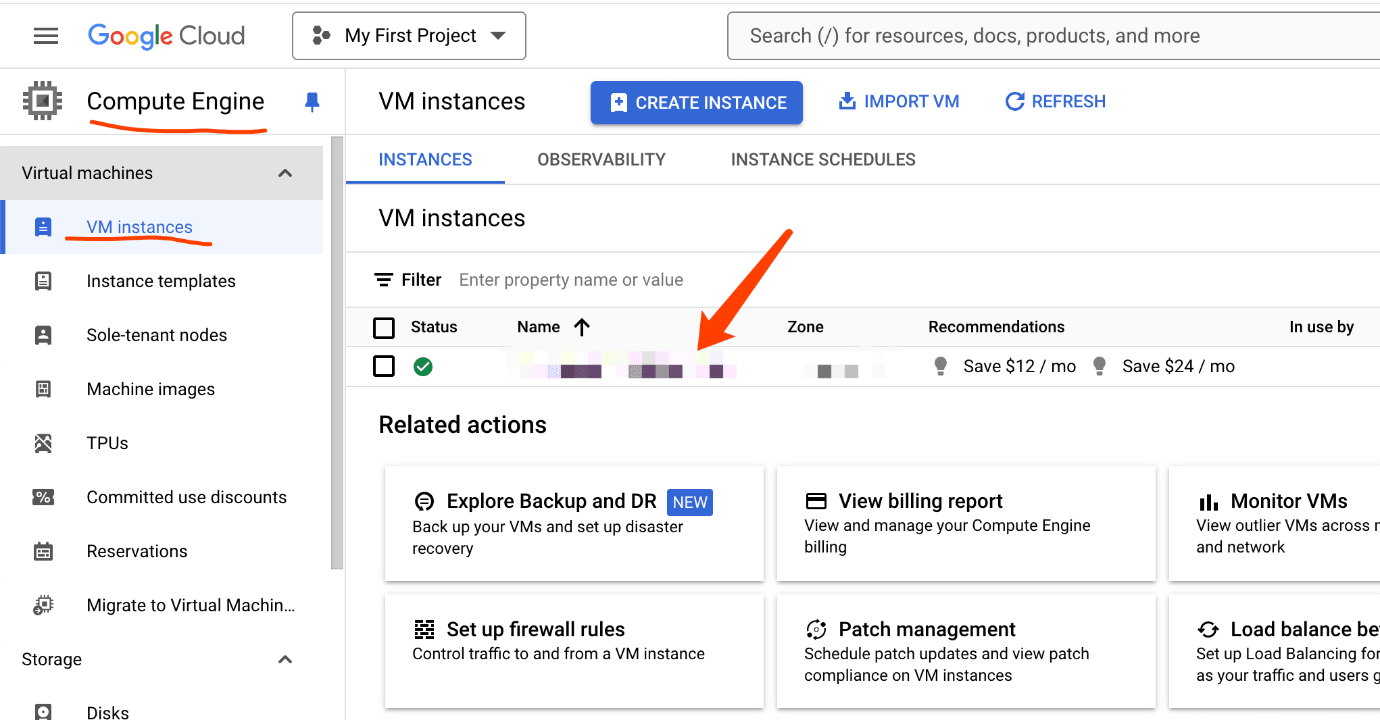The image size is (1380, 720).
Task: Tick the select-all checkbox in table header
Action: coord(384,328)
